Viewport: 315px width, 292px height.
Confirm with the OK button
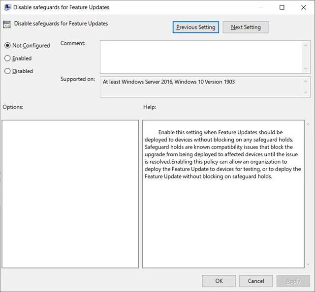click(x=219, y=281)
